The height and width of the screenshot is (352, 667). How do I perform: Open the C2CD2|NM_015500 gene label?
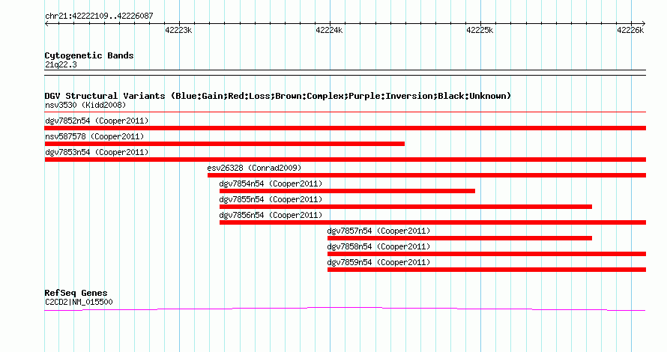pyautogui.click(x=79, y=303)
